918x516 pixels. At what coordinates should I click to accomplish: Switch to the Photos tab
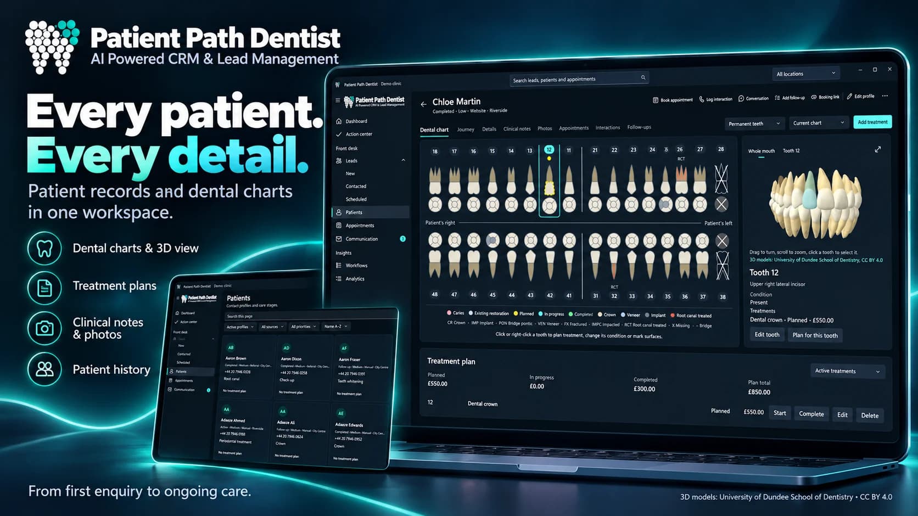[x=545, y=128]
